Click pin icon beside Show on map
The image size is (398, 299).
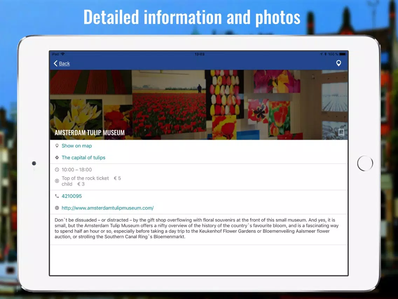(57, 146)
